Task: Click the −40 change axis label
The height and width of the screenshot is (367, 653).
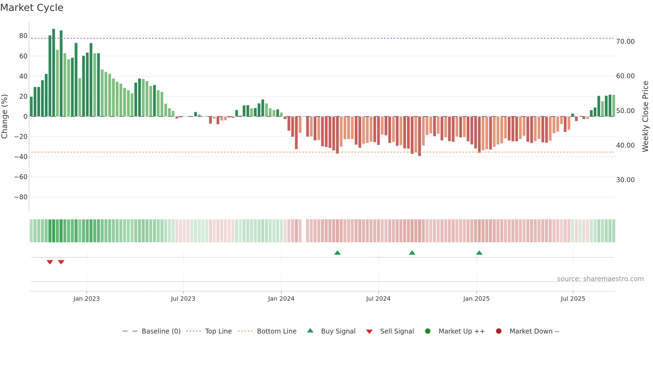Action: click(21, 157)
